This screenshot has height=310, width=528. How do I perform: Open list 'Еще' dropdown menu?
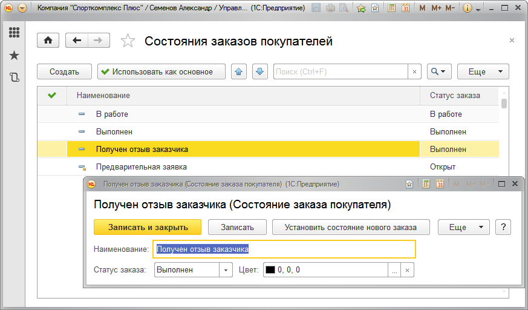coord(483,71)
